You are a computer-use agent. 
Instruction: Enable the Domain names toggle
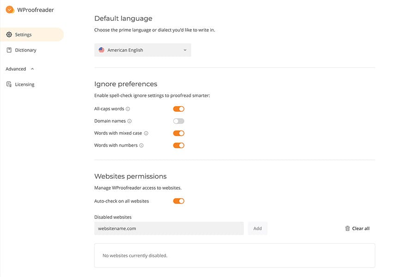(x=178, y=121)
